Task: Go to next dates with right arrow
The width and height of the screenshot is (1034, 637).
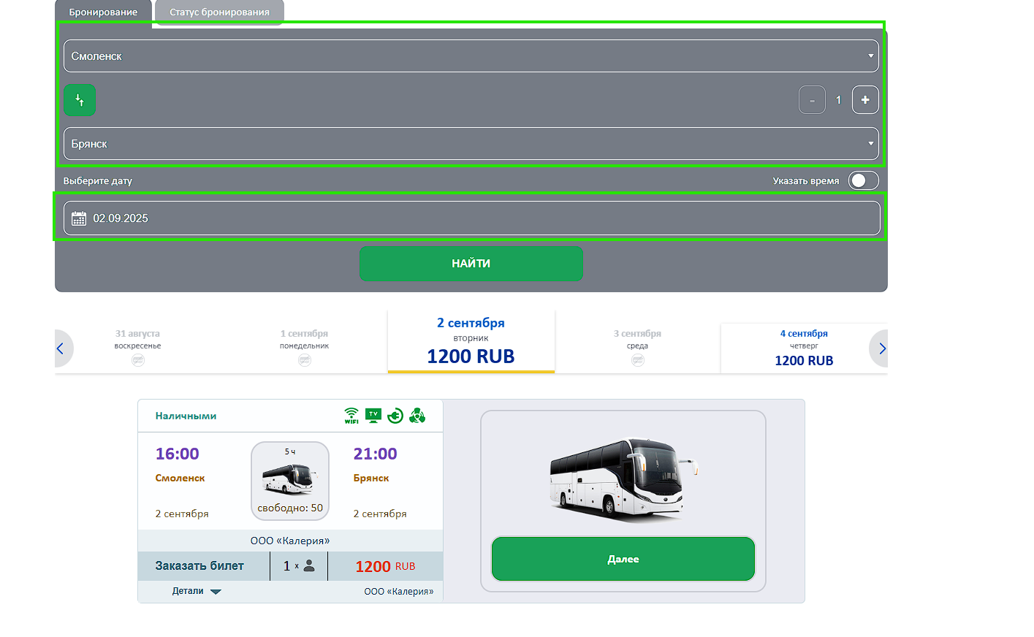Action: click(881, 348)
